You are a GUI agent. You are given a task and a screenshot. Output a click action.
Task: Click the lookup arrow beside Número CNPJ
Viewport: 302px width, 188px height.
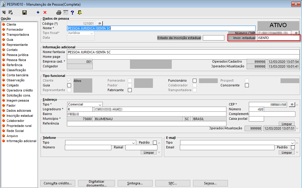296,33
